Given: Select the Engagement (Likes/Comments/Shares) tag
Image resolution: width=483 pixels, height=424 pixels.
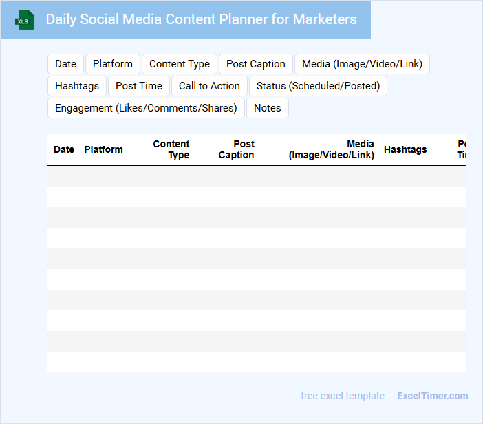Looking at the screenshot, I should click(x=146, y=108).
